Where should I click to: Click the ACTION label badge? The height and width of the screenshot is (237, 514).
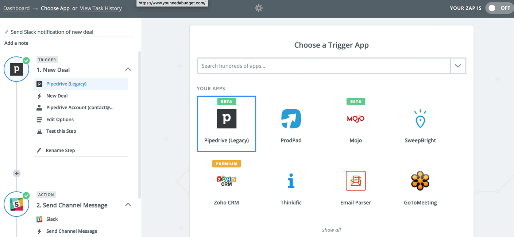point(46,195)
